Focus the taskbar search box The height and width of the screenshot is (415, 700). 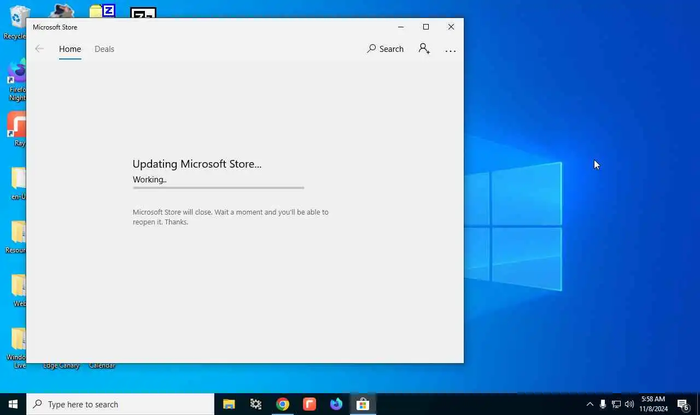[x=120, y=404]
